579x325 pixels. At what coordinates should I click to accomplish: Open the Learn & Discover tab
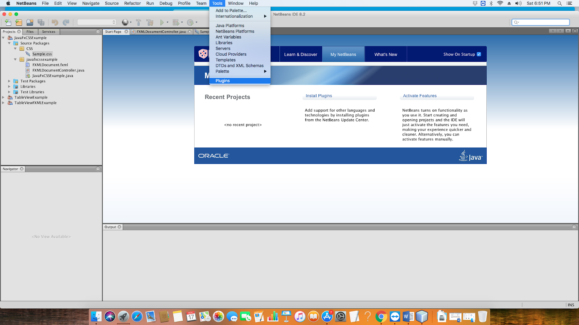coord(301,54)
